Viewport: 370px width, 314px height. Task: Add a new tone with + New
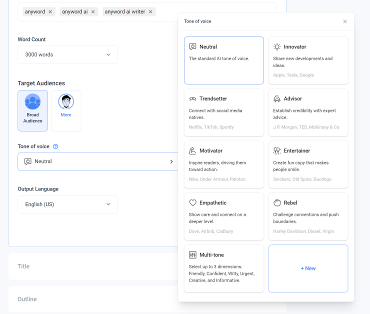point(308,268)
